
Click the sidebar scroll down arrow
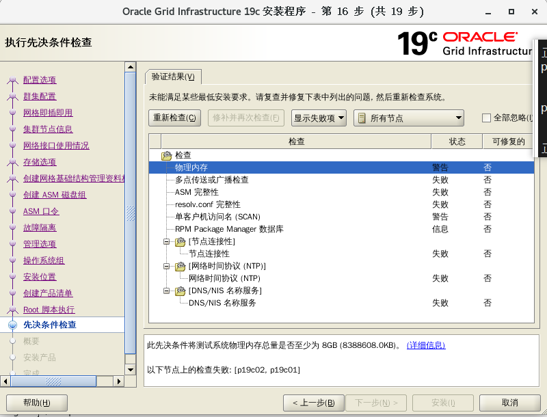click(131, 370)
